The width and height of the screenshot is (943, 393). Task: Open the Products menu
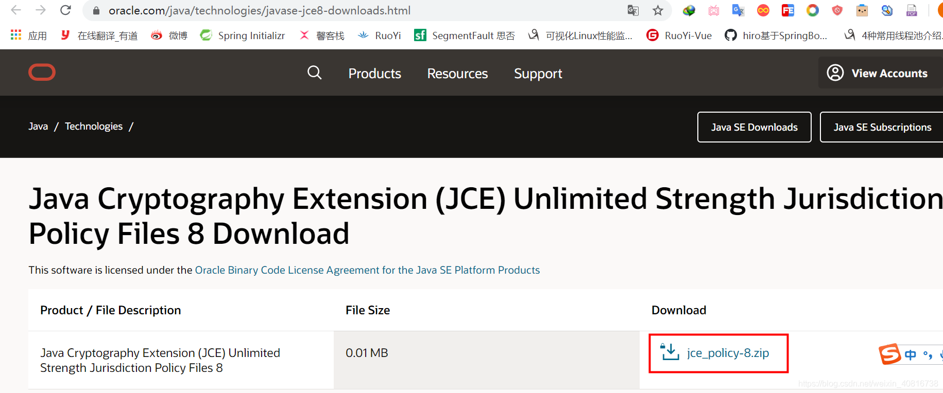(374, 74)
